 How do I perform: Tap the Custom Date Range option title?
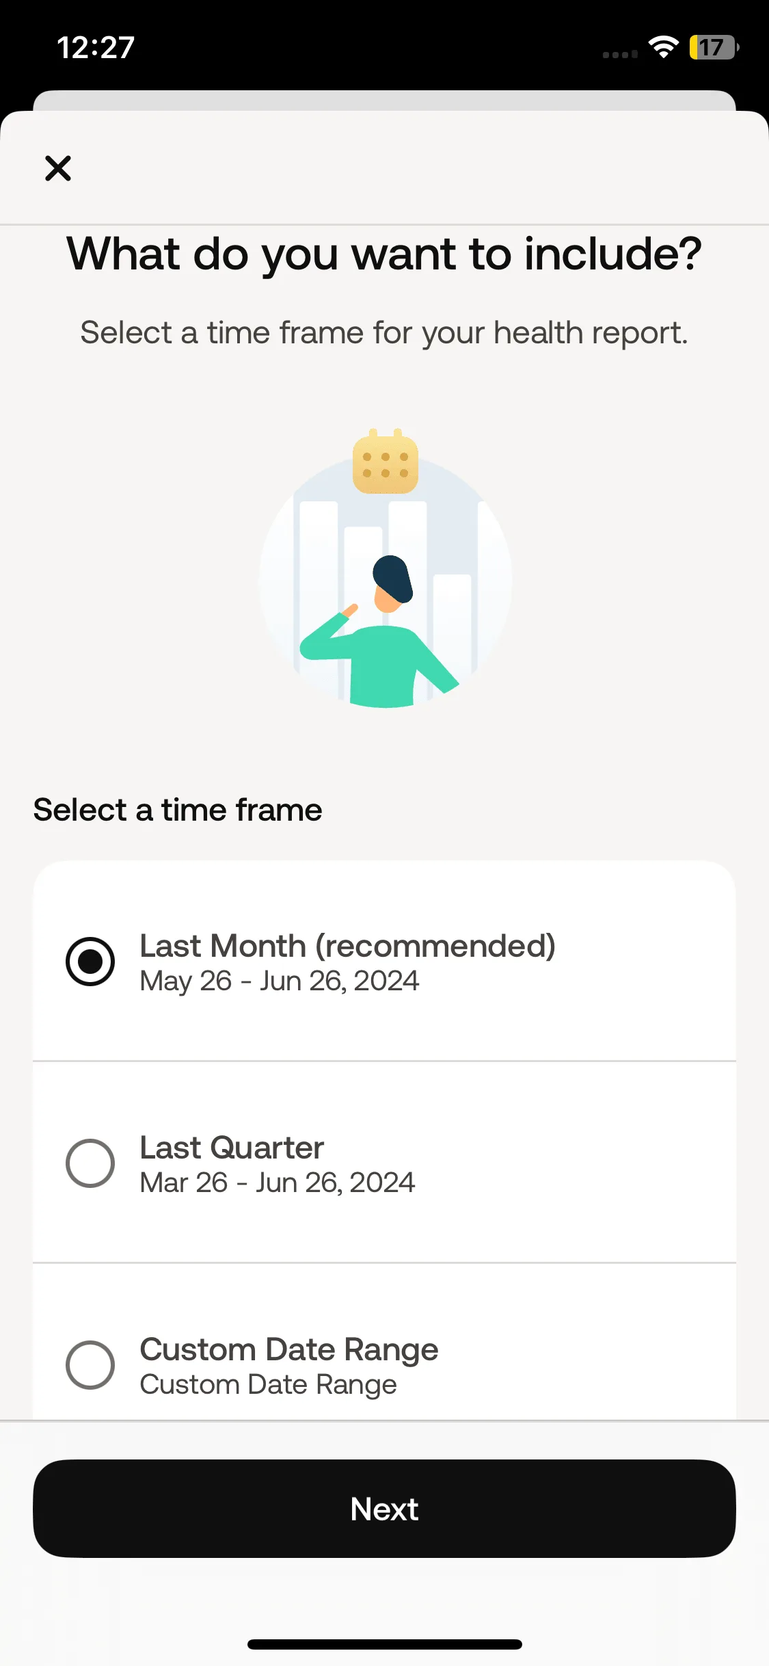pos(289,1350)
